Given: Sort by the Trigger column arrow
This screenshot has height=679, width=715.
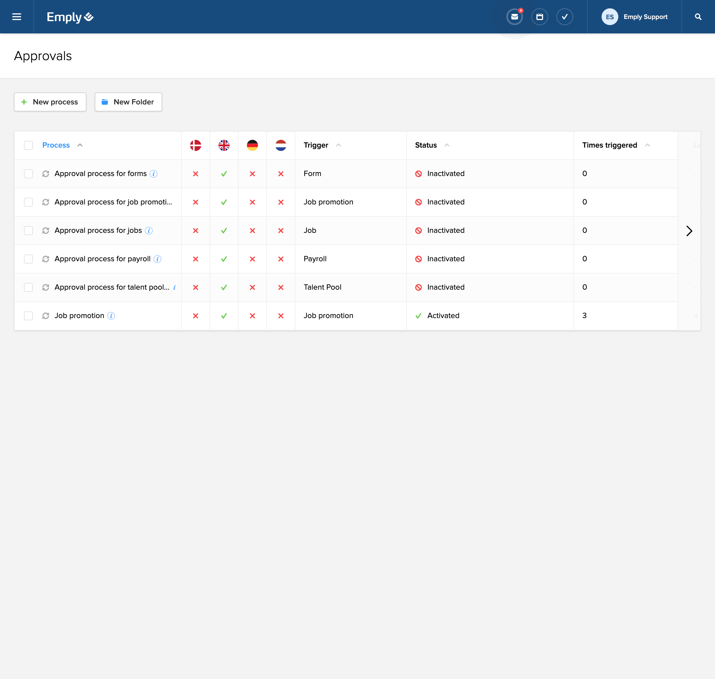Looking at the screenshot, I should tap(339, 145).
